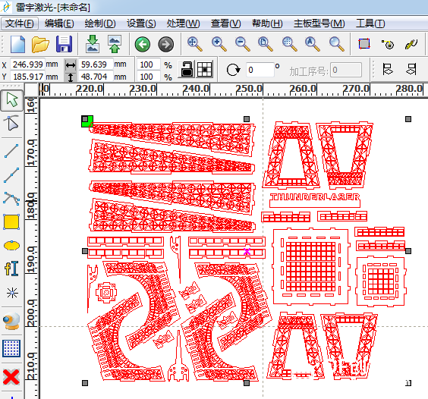Select the polyline drawing tool
Image resolution: width=428 pixels, height=399 pixels.
[x=11, y=175]
